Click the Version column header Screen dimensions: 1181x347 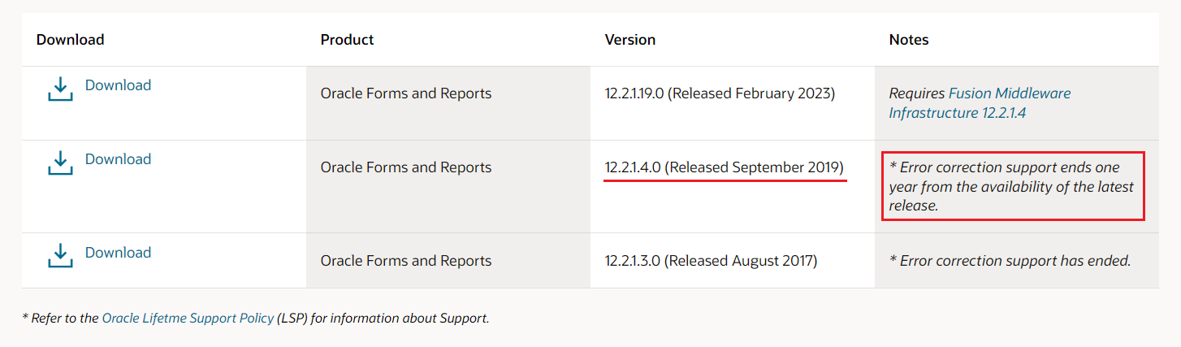point(630,39)
